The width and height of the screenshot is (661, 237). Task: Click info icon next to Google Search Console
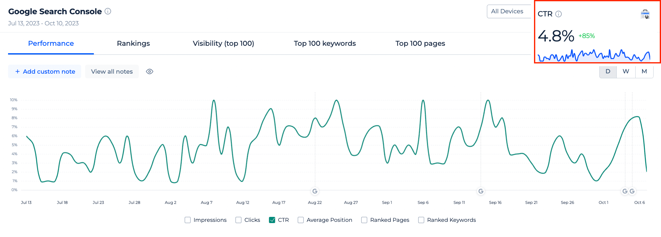tap(108, 11)
